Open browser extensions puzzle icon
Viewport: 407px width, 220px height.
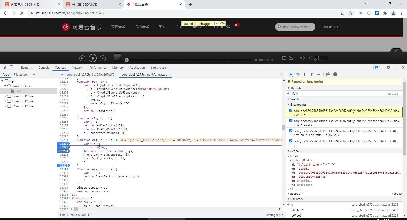tap(385, 13)
